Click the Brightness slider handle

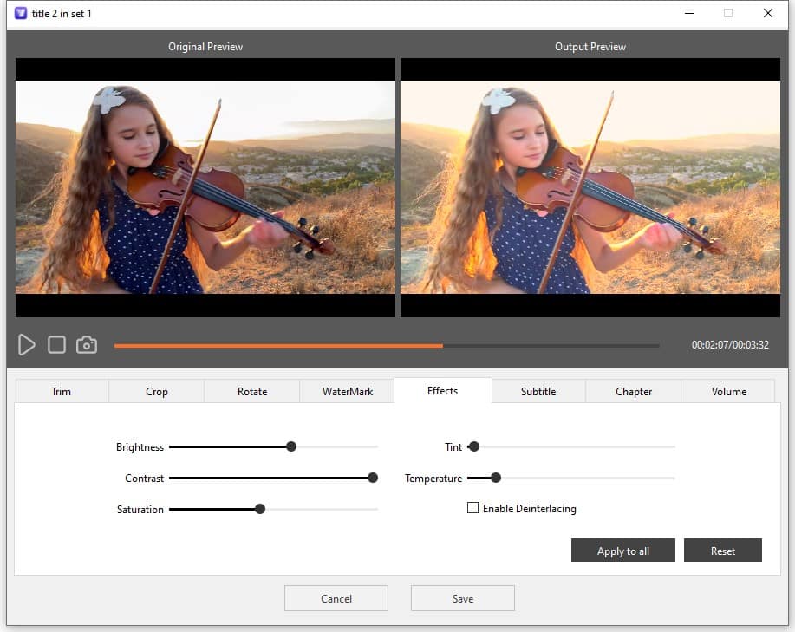291,446
